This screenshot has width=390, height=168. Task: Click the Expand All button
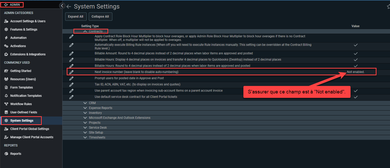point(76,17)
